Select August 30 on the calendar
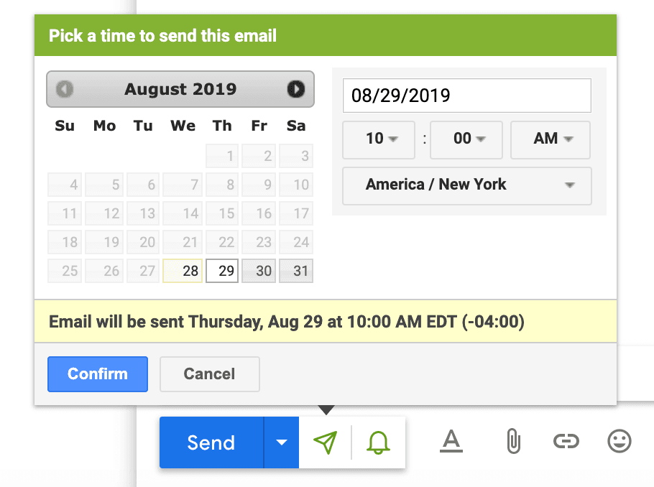This screenshot has height=487, width=654. [x=258, y=271]
